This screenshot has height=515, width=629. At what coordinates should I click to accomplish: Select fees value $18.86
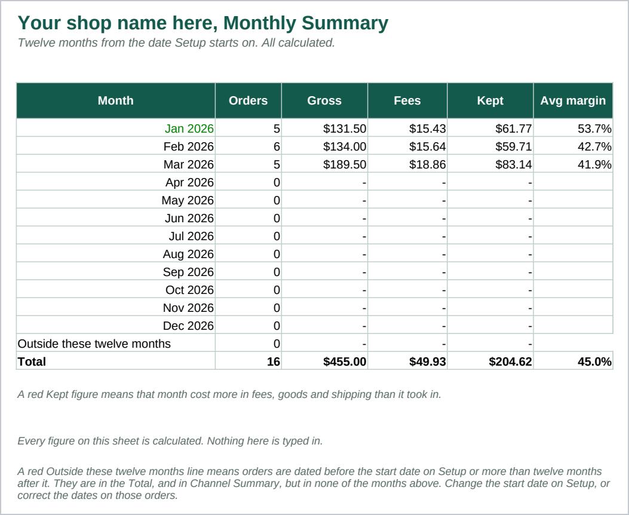pyautogui.click(x=407, y=164)
